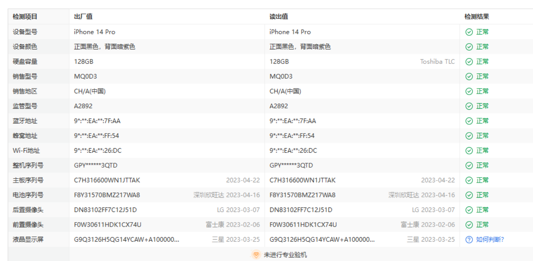Click the 读出值 column header
The height and width of the screenshot is (261, 533).
click(279, 17)
